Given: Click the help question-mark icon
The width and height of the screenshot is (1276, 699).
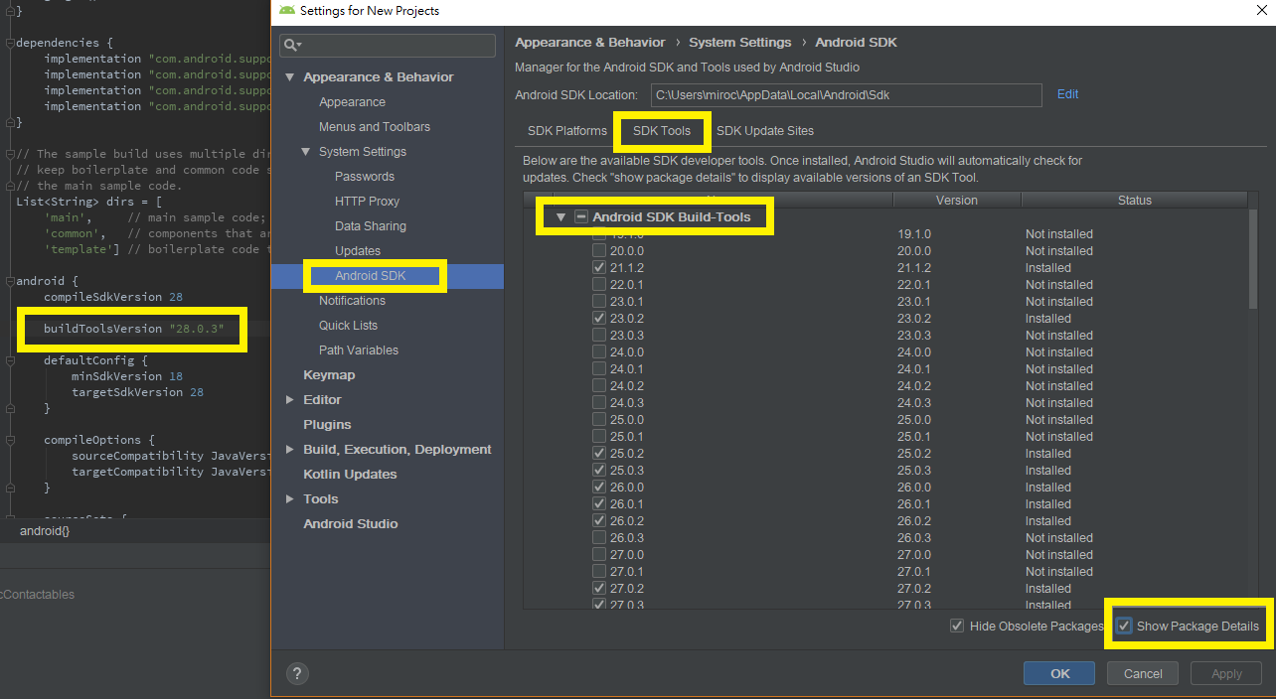Looking at the screenshot, I should click(296, 673).
